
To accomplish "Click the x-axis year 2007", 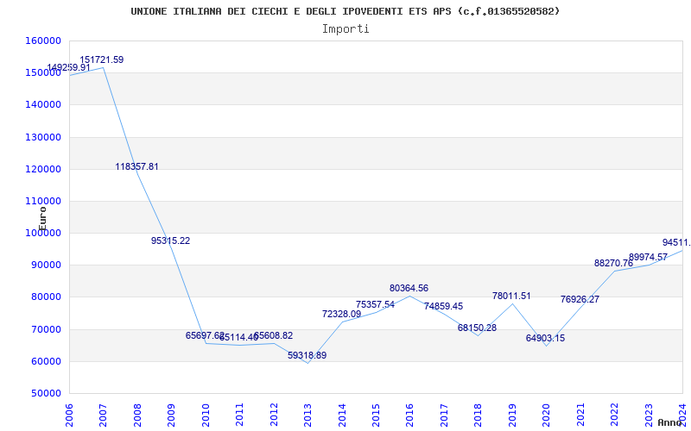I will click(x=103, y=415).
